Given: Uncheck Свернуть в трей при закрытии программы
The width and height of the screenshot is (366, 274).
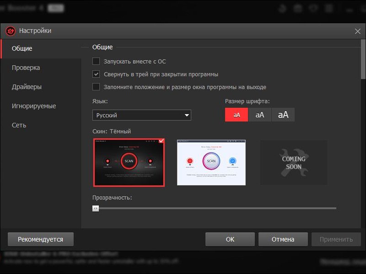Looking at the screenshot, I should (x=96, y=74).
